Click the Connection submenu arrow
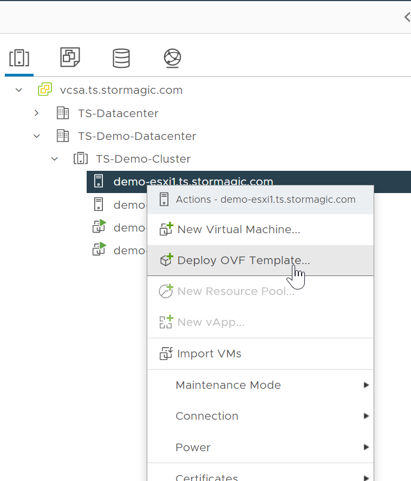Image resolution: width=411 pixels, height=481 pixels. 366,416
